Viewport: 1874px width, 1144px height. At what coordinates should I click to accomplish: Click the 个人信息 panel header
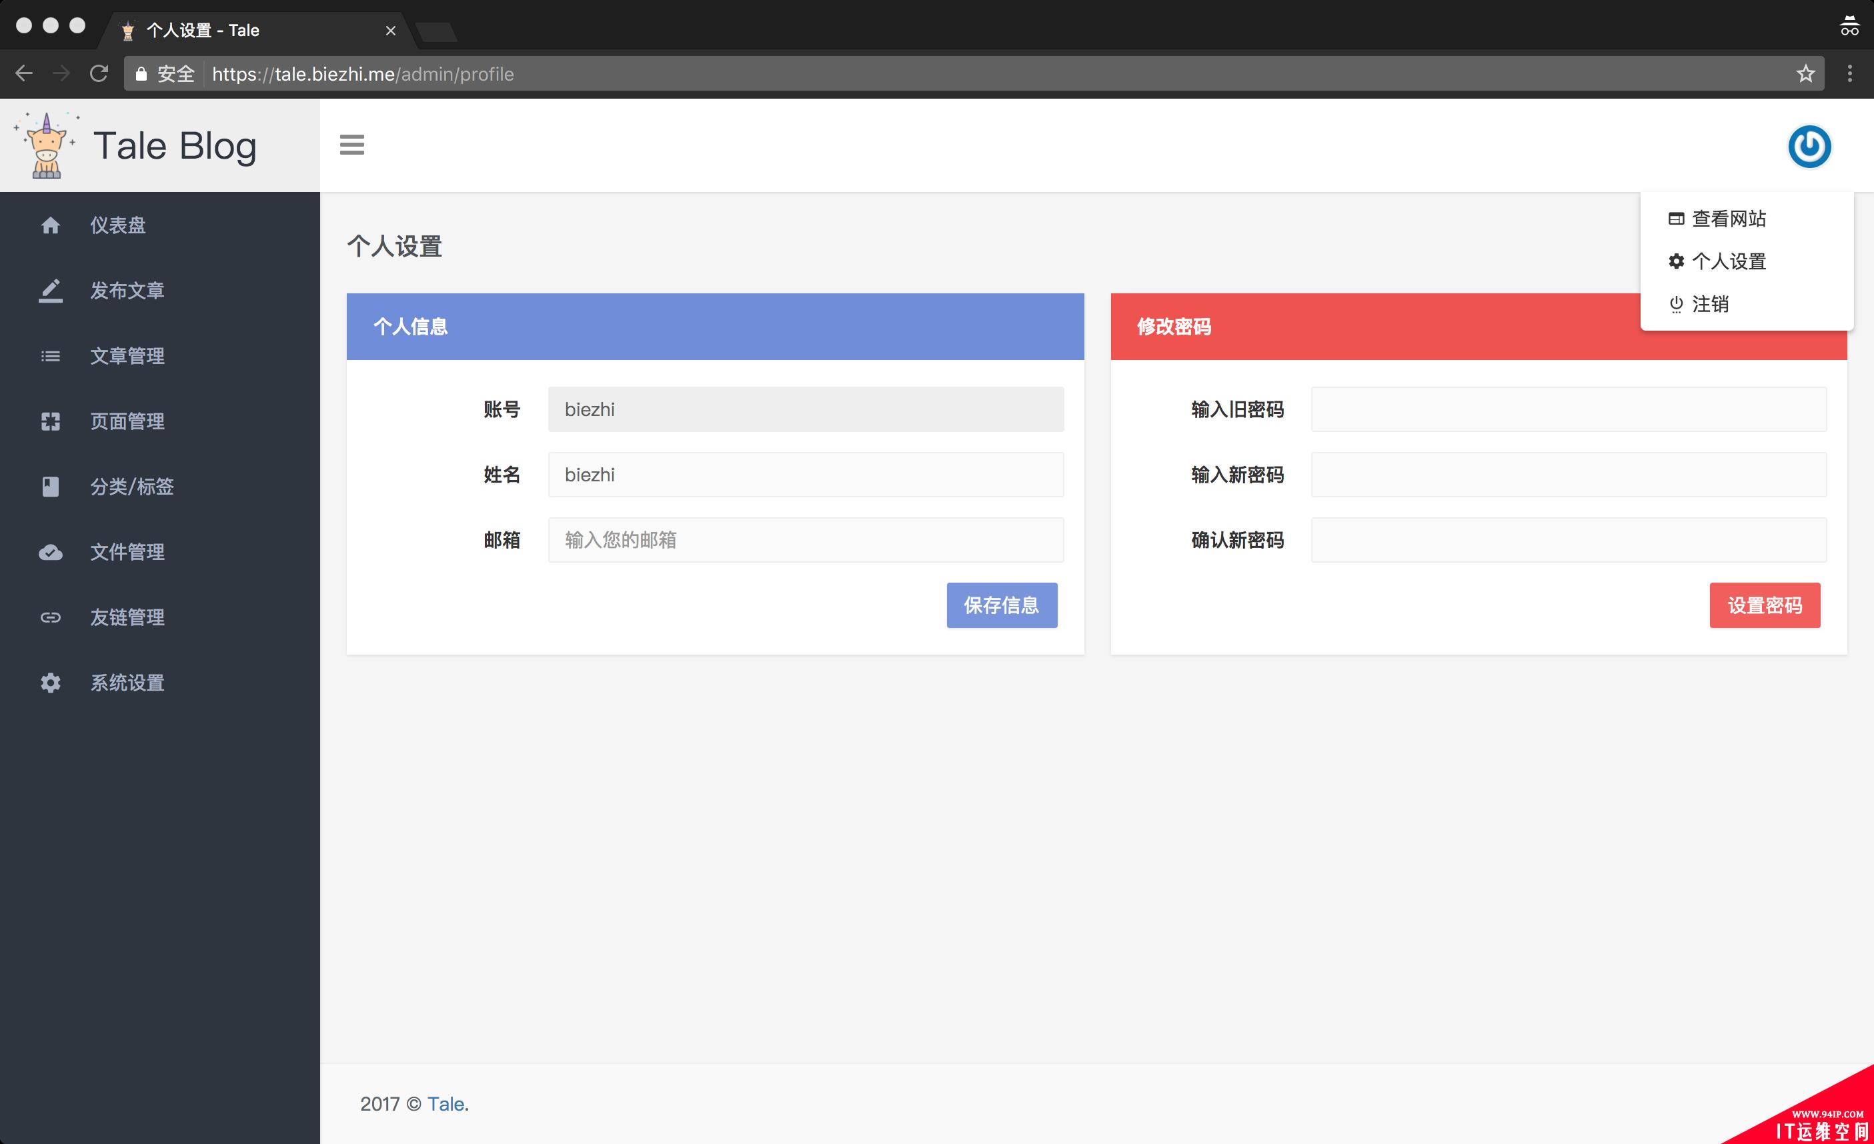(x=715, y=326)
